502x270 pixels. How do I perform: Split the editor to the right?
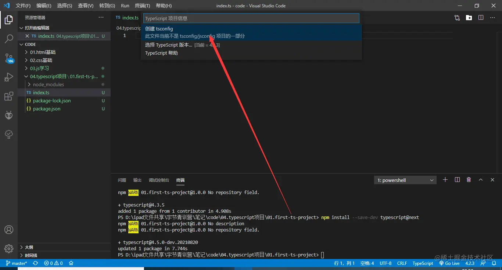tap(481, 17)
